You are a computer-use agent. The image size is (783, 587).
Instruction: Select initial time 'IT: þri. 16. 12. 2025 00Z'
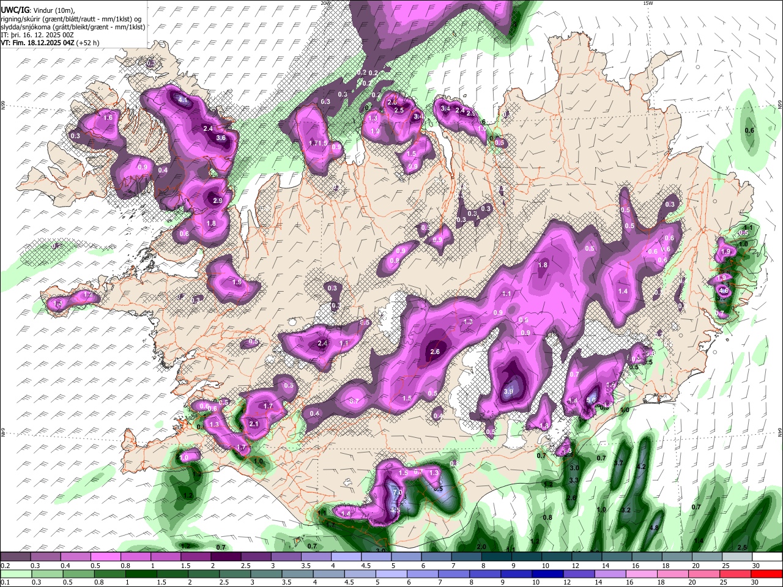click(36, 35)
